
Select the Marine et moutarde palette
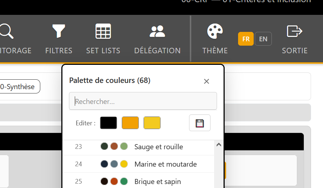(x=138, y=164)
